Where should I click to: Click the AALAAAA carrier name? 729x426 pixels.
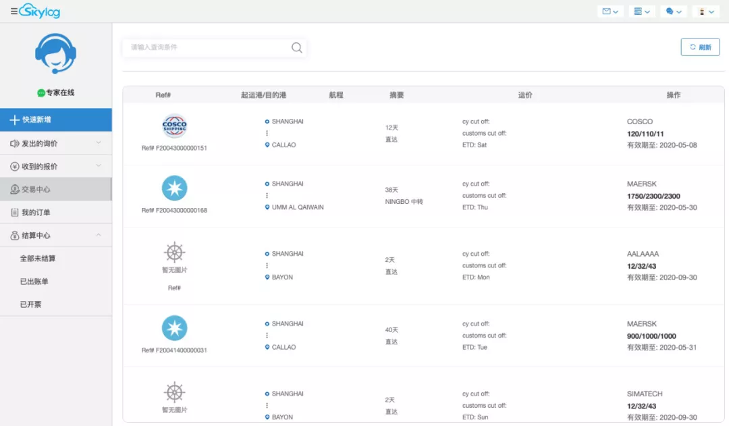click(643, 254)
